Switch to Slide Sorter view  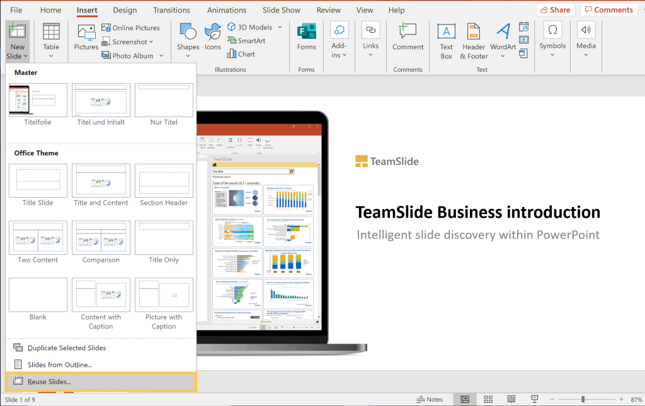tap(488, 400)
